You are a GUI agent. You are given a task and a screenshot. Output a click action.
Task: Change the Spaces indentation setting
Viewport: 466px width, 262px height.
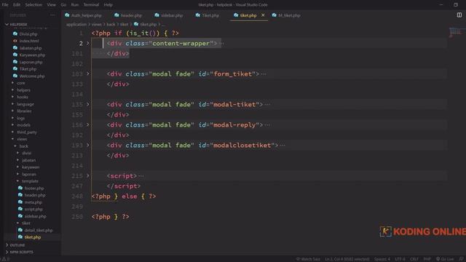(382, 259)
